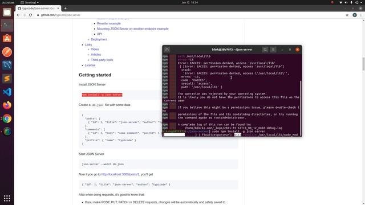This screenshot has width=365, height=205.
Task: Go back in Chrome browser
Action: (x=18, y=15)
